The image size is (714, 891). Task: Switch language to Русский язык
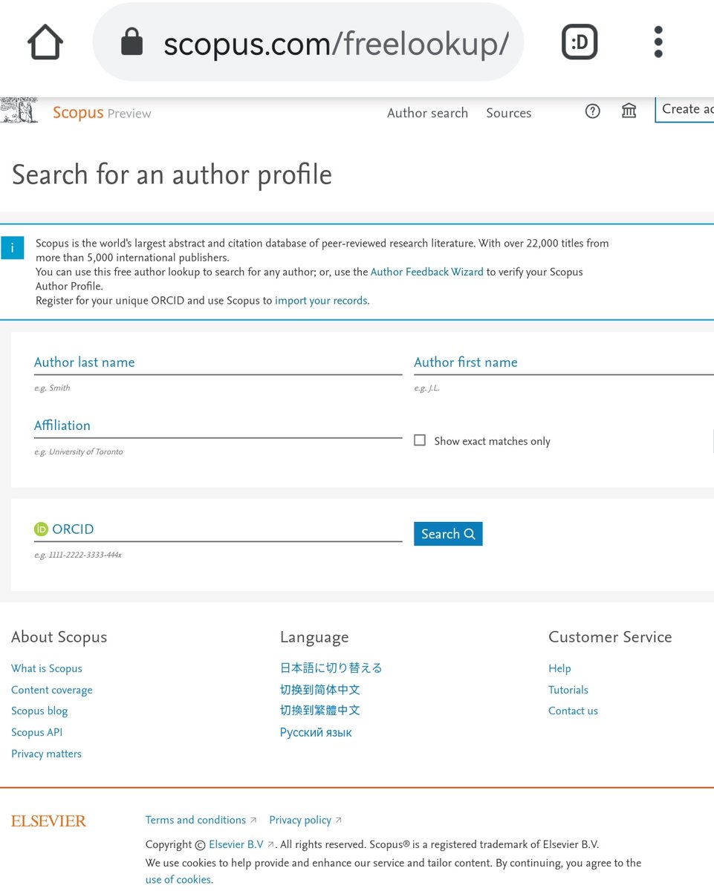coord(316,732)
